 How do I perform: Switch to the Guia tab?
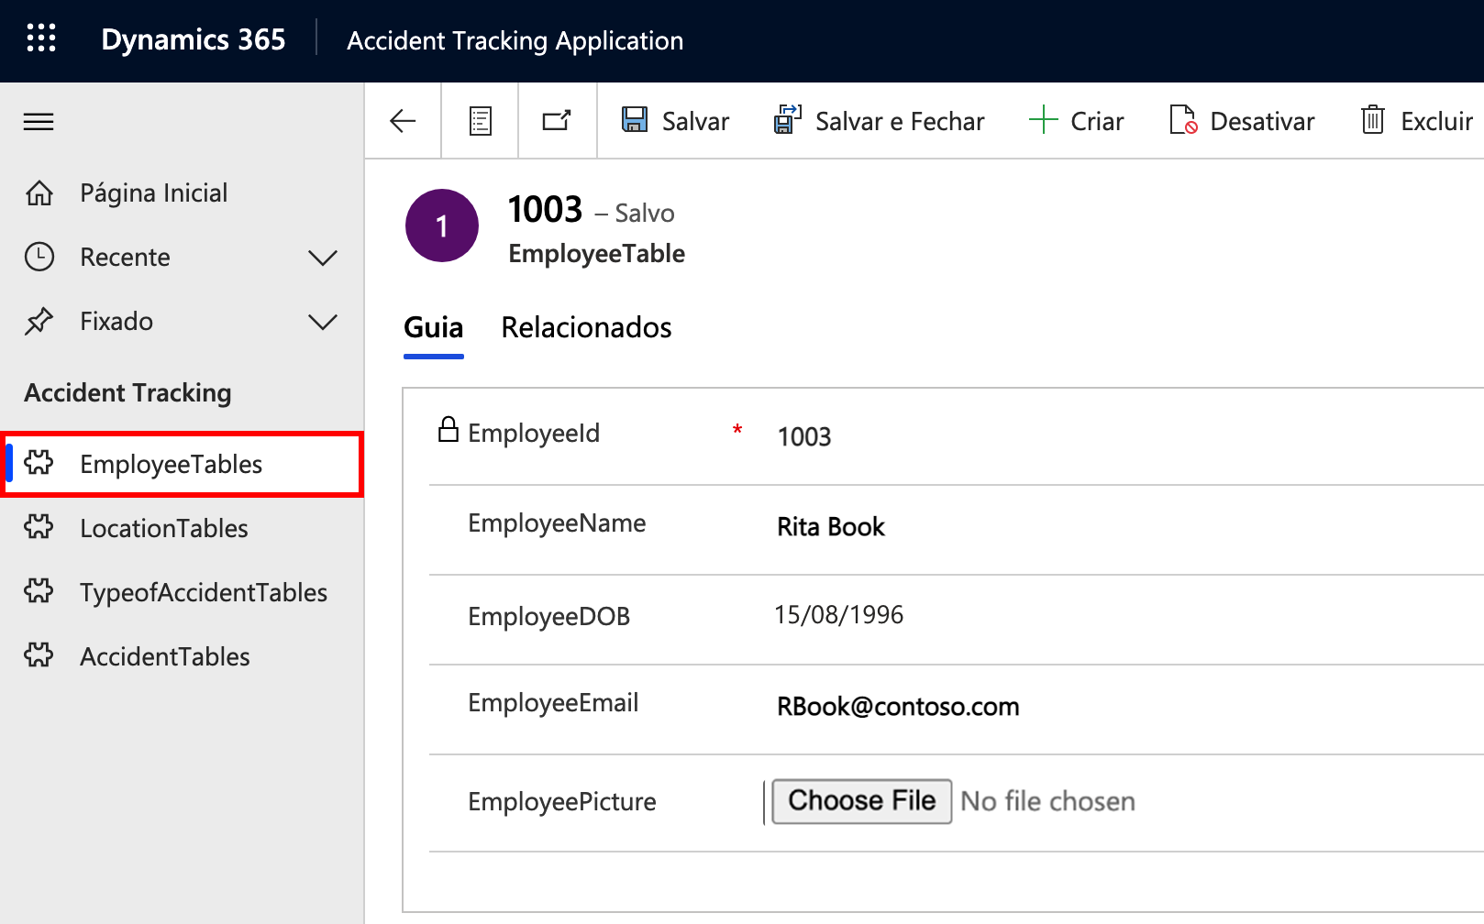pos(434,328)
